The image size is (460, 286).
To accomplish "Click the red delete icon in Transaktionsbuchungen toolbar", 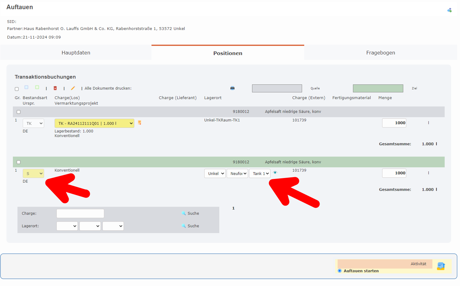I will 55,88.
